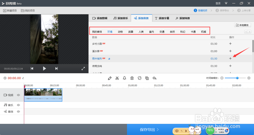Viewport: 254px width, 135px height.
Task: Click 登录 in title bar
Action: pyautogui.click(x=218, y=3)
